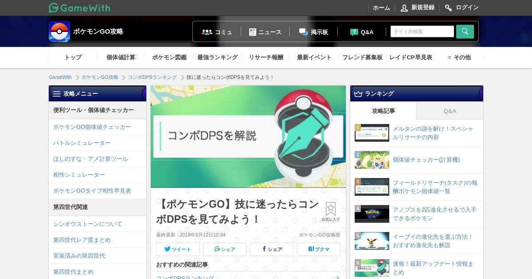Expand the コンボDPSランキング related article arrow

pyautogui.click(x=338, y=278)
